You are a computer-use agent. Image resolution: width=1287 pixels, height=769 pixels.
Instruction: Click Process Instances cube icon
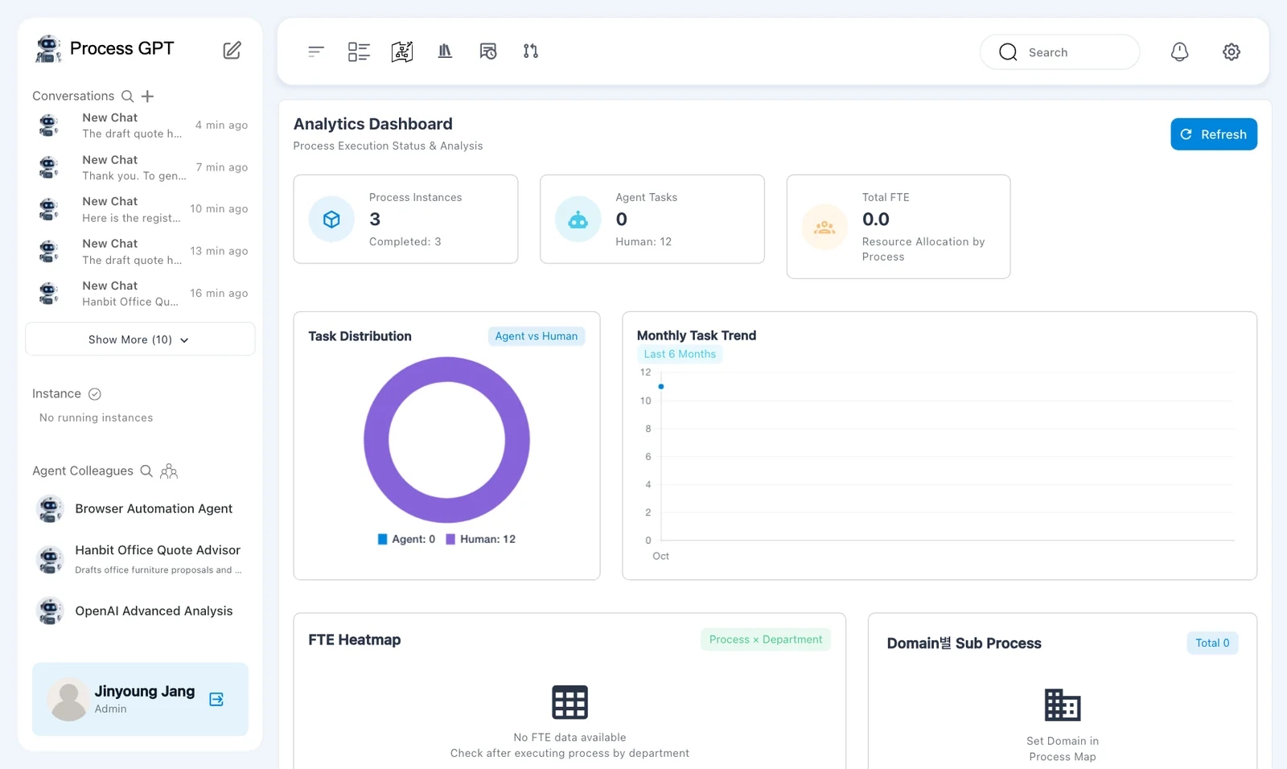[x=331, y=219]
